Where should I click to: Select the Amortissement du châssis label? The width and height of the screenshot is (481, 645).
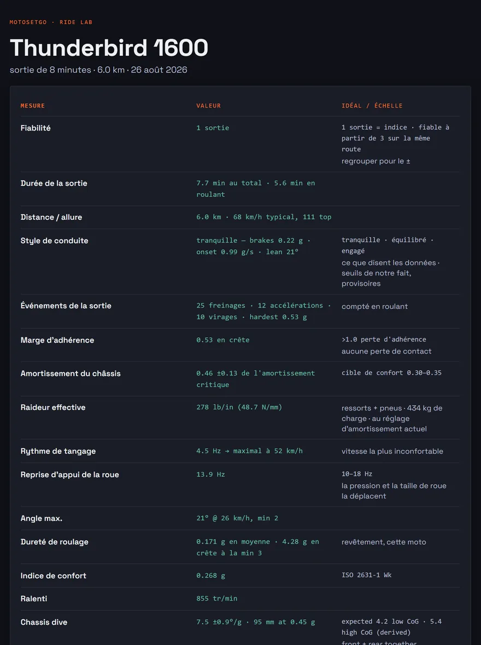tap(71, 373)
